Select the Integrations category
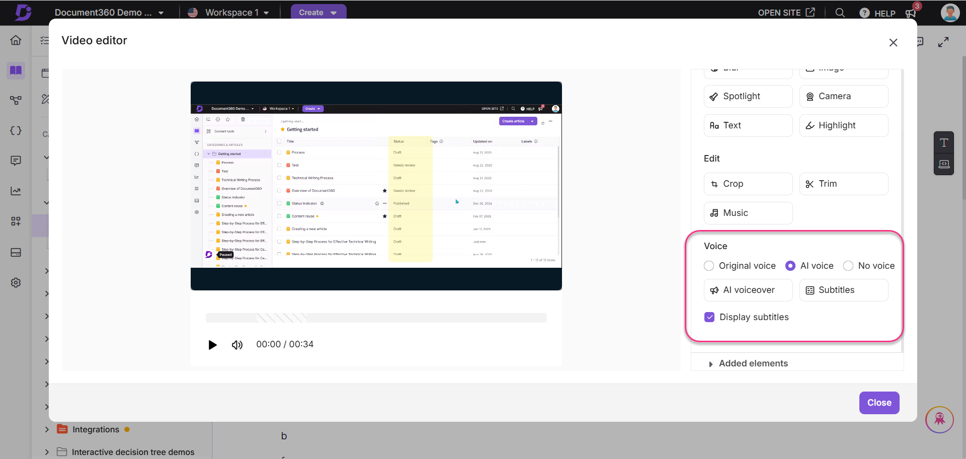 (96, 429)
